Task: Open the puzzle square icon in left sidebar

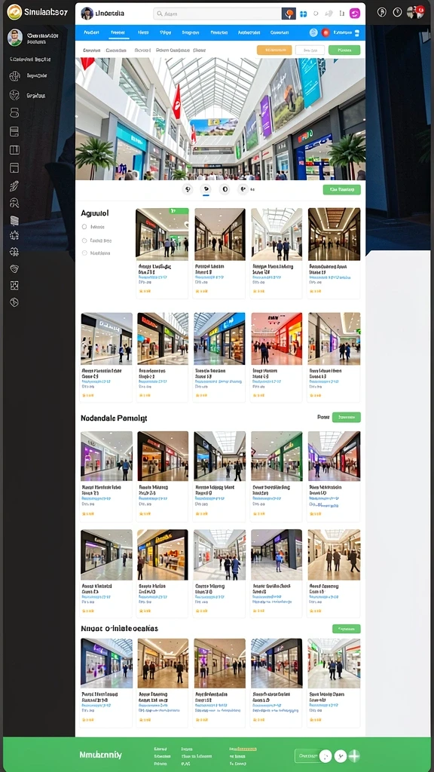Action: 14,285
